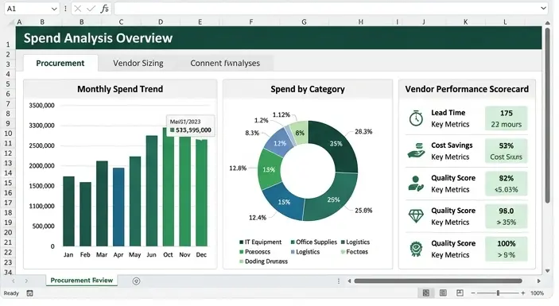Image resolution: width=559 pixels, height=306 pixels.
Task: Click zoom in plus button
Action: 522,293
